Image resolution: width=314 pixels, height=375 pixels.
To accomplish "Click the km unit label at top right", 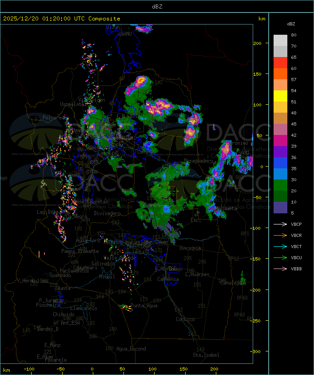I will click(x=262, y=19).
